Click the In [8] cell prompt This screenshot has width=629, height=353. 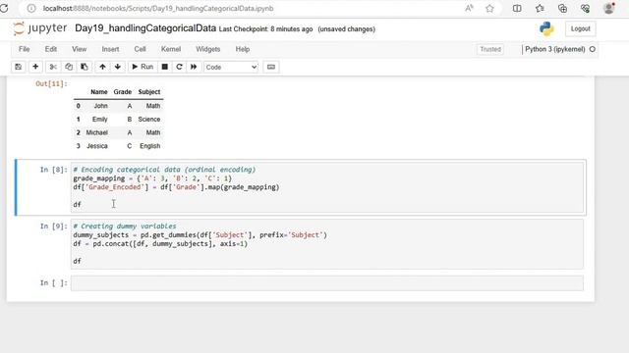pos(54,170)
